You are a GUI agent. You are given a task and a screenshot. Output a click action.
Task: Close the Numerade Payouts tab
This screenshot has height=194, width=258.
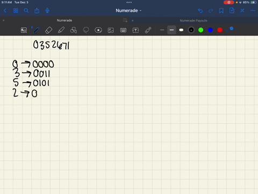click(133, 20)
